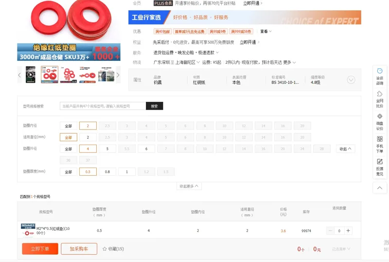This screenshot has width=389, height=262.
Task: Open the 上海普陀区 destination dropdown
Action: click(x=188, y=62)
